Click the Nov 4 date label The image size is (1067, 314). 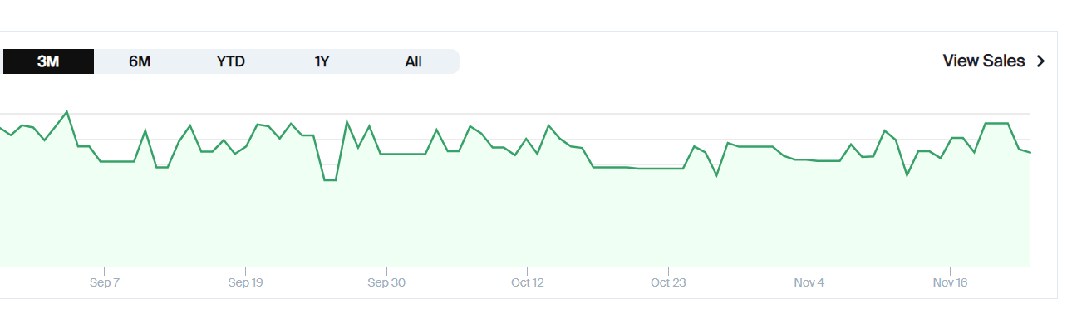point(809,282)
